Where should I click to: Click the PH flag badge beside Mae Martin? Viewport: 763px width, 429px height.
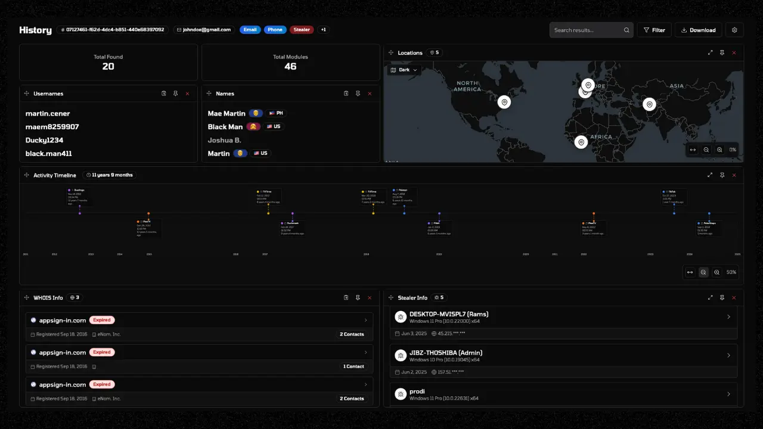click(x=276, y=113)
